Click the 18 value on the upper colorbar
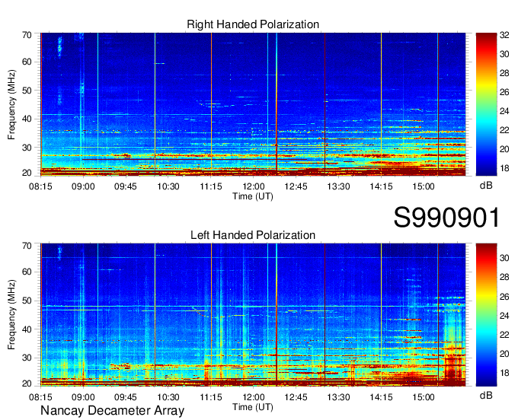 point(504,168)
